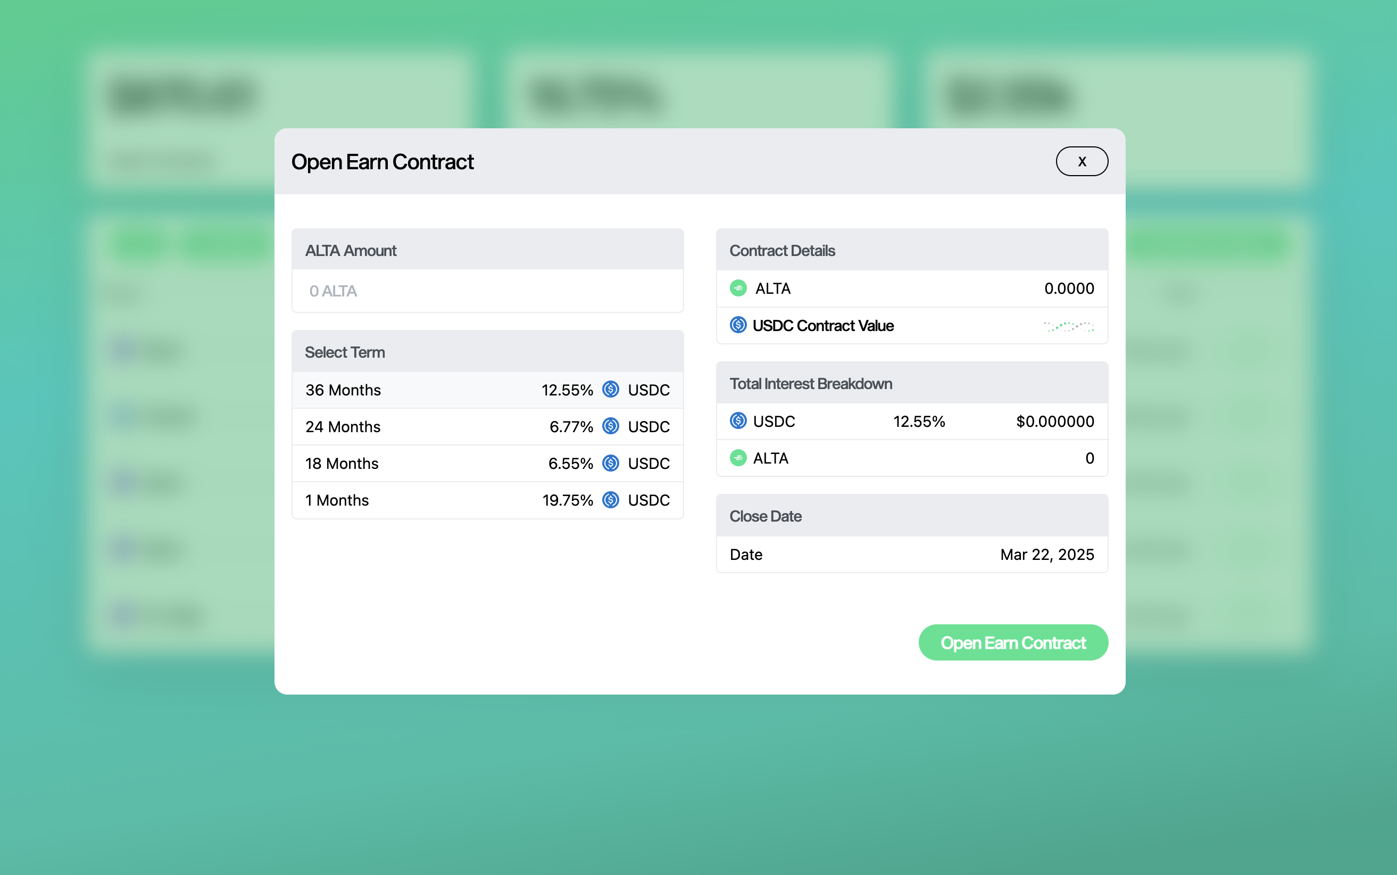
Task: Click the Mar 22, 2025 close date
Action: (1046, 555)
